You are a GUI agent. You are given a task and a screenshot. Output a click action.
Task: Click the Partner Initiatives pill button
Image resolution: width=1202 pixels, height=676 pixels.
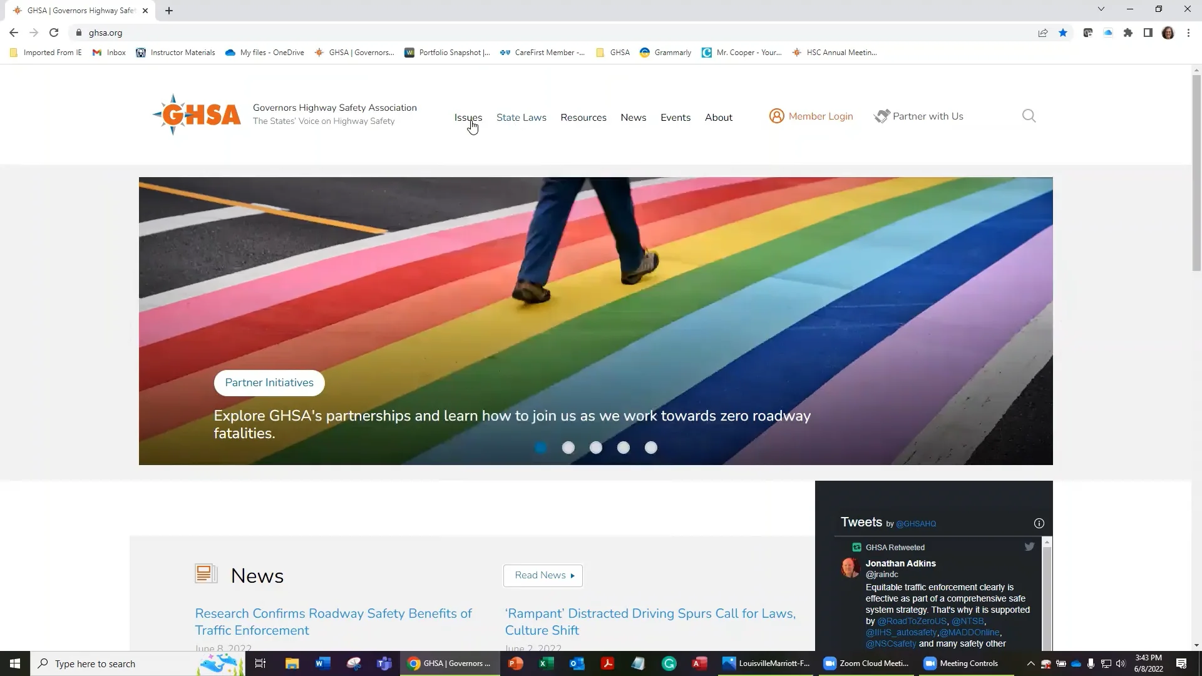point(269,383)
